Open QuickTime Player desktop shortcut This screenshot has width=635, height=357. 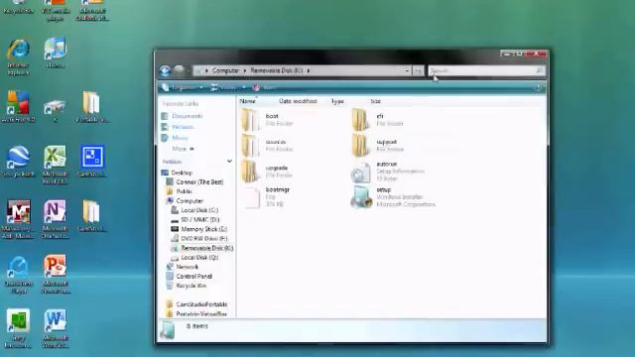tap(18, 274)
